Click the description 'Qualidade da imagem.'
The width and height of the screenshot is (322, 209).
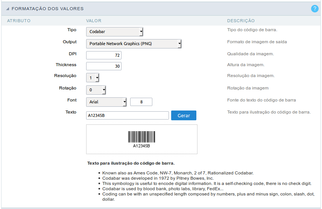pos(250,54)
